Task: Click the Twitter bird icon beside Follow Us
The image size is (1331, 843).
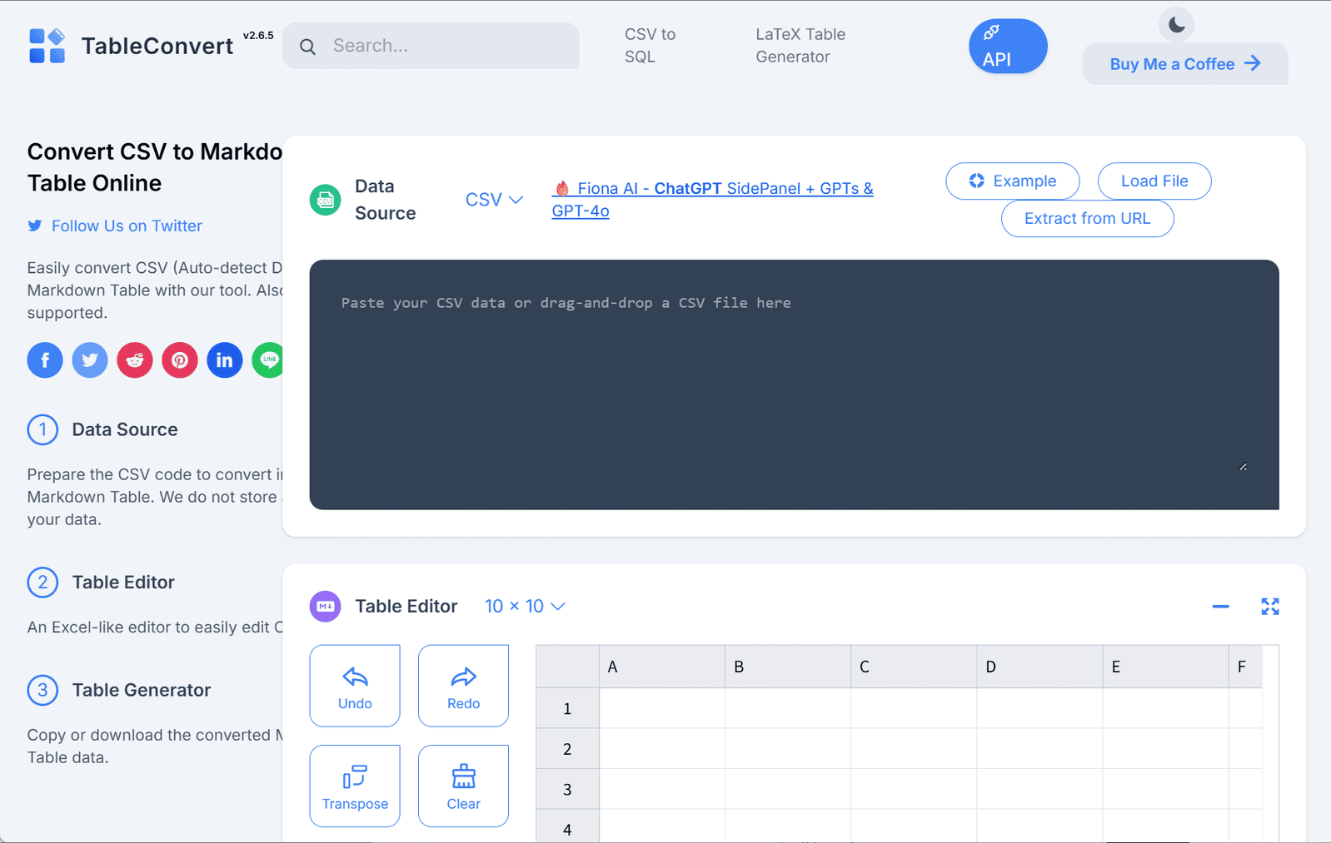Action: pyautogui.click(x=34, y=226)
